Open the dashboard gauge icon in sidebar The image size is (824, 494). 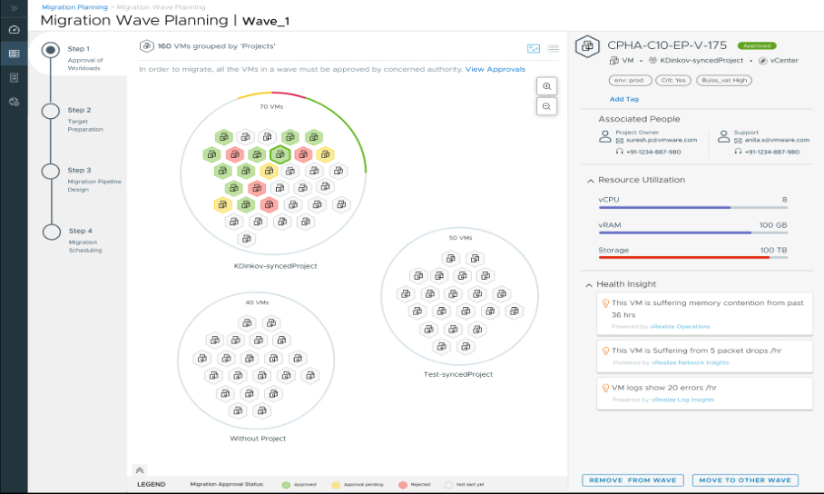pyautogui.click(x=14, y=30)
